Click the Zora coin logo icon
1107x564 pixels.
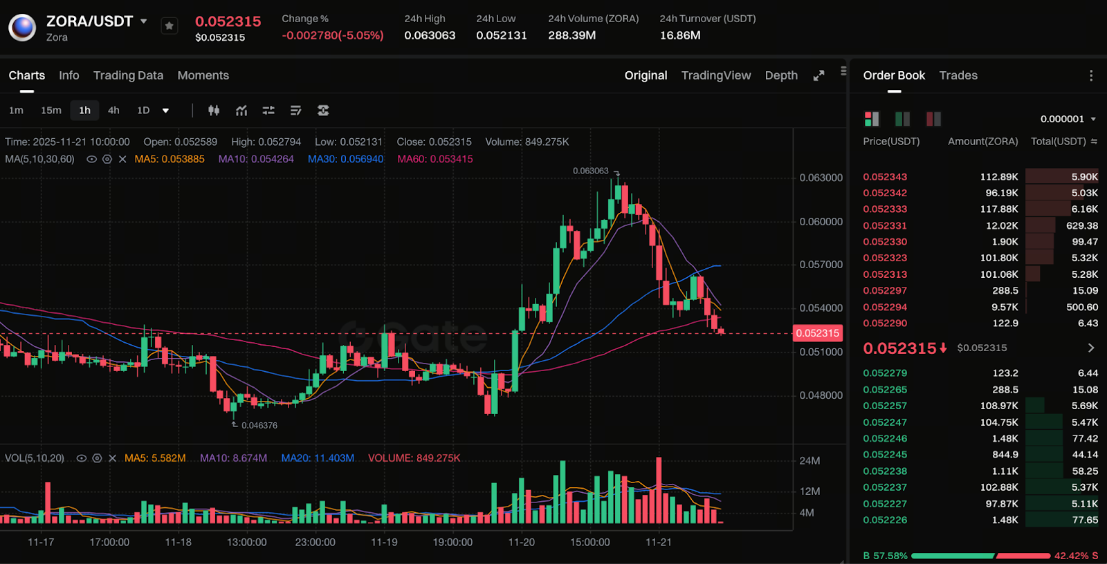(22, 28)
